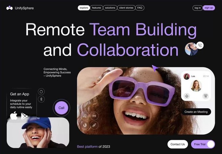Click the Lea name label
The height and width of the screenshot is (154, 222).
tap(193, 76)
